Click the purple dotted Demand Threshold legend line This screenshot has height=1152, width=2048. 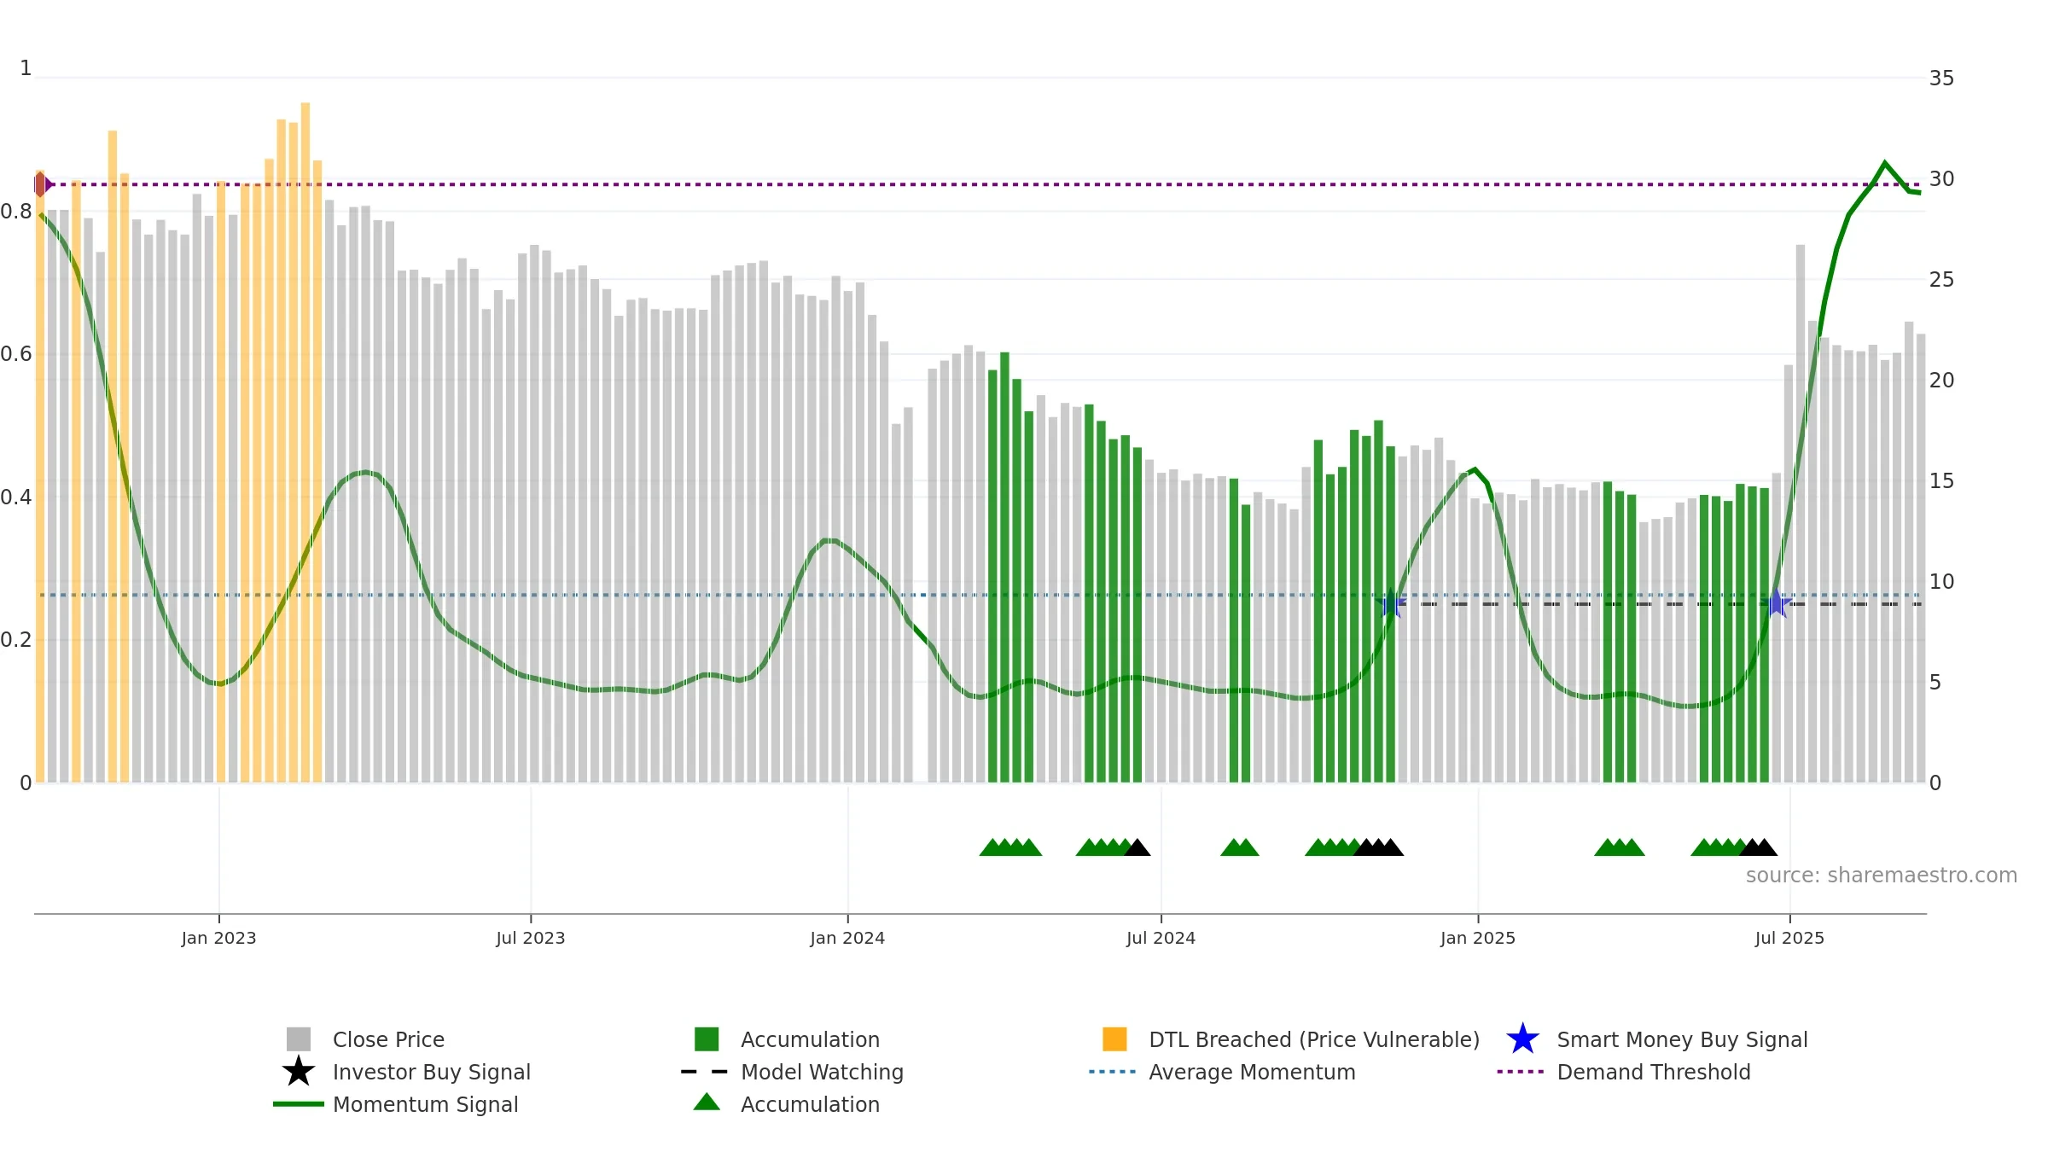(1521, 1072)
